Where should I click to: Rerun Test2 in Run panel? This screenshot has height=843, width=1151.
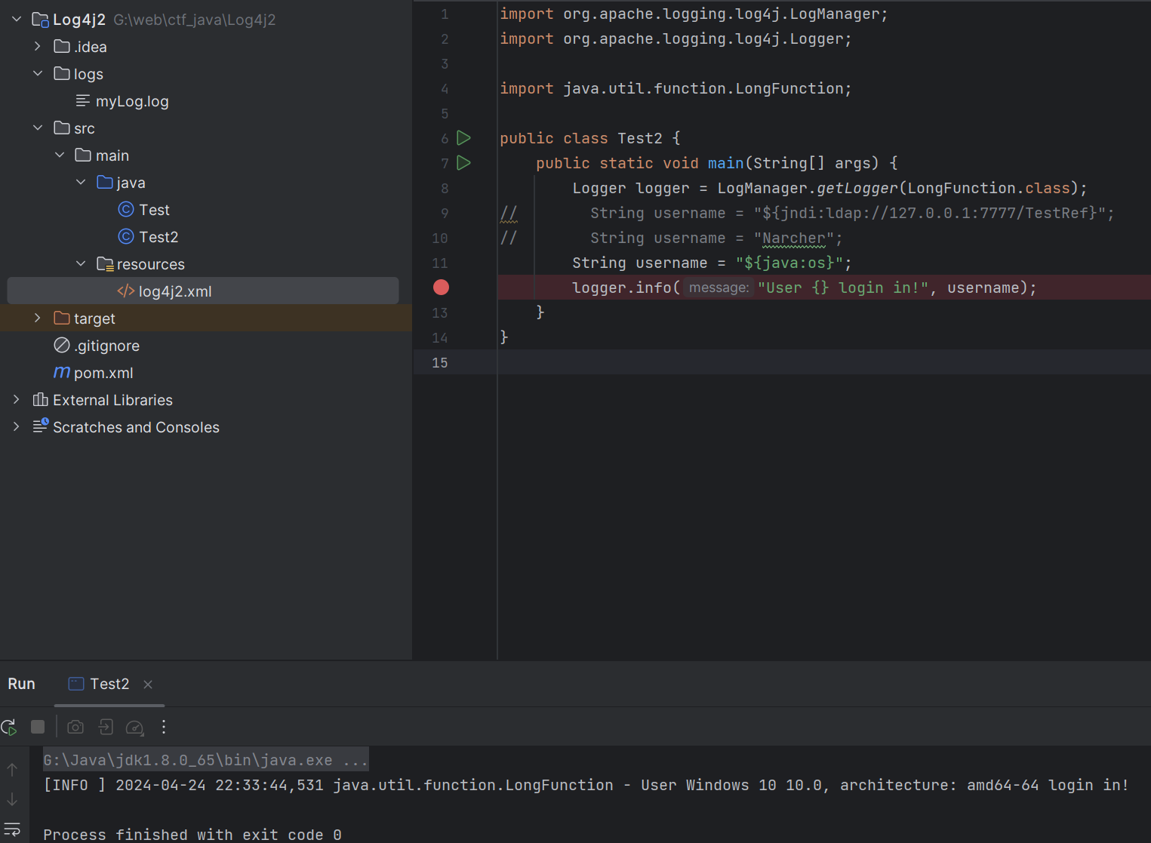(9, 727)
